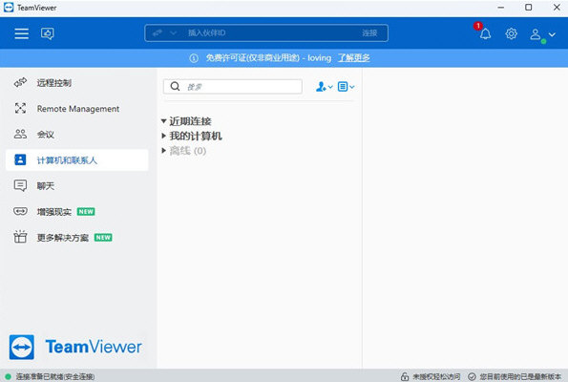
Task: Expand the 离线 (0) group
Action: pos(164,150)
